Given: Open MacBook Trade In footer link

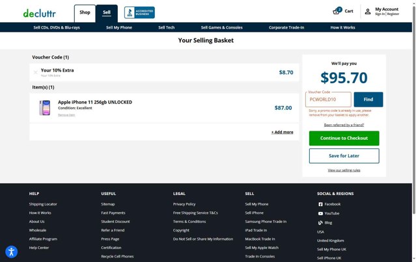Looking at the screenshot, I should (260, 239).
